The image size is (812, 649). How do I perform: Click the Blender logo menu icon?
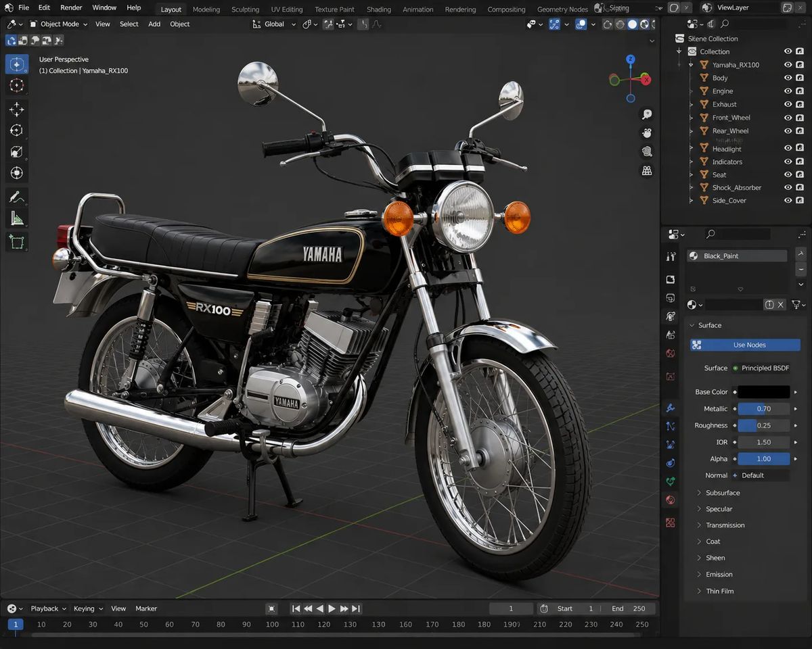click(x=8, y=7)
